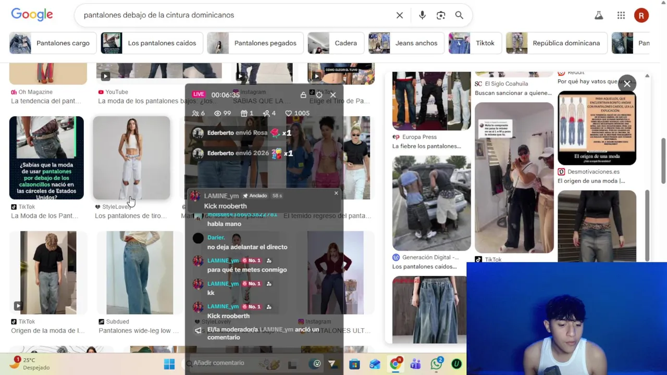667x375 pixels.
Task: Open the Google apps grid
Action: click(621, 16)
